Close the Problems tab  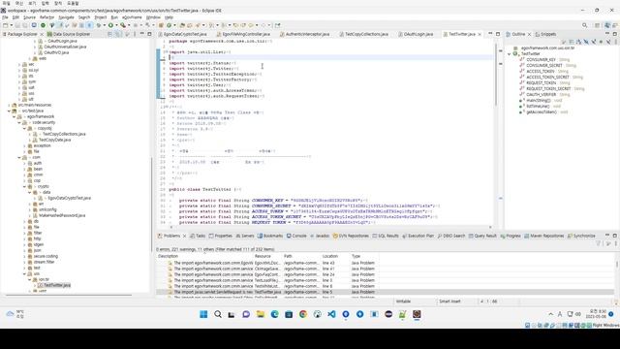184,236
